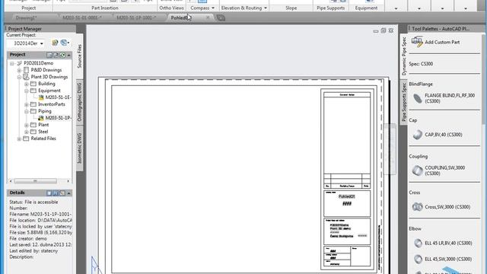Expand the InventorParts folder

[27, 104]
